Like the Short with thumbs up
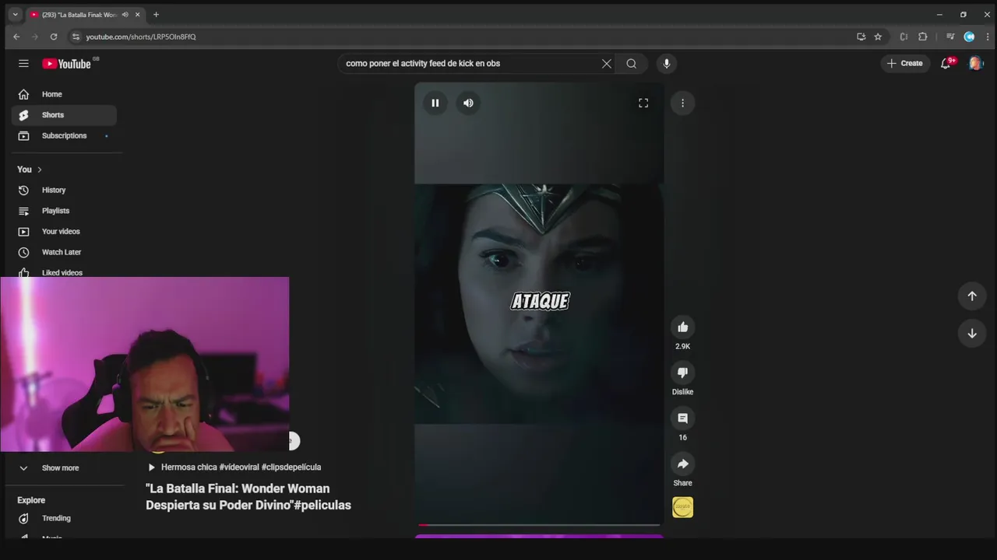This screenshot has height=560, width=997. click(682, 327)
